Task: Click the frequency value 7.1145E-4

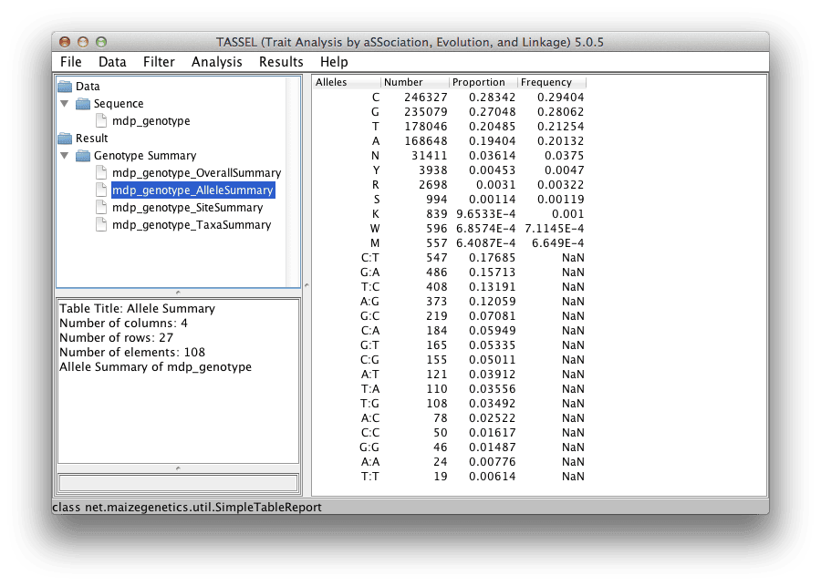Action: tap(555, 229)
